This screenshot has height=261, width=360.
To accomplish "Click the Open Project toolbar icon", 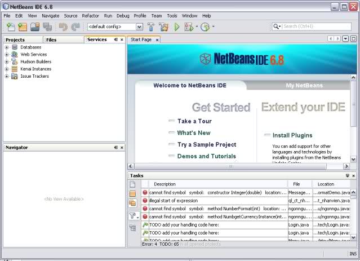I will (35, 26).
